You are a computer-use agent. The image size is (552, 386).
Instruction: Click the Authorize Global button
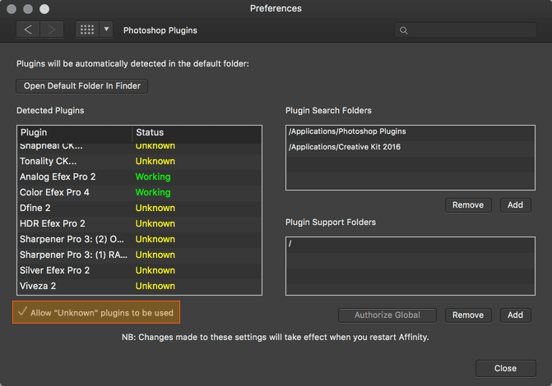[387, 315]
